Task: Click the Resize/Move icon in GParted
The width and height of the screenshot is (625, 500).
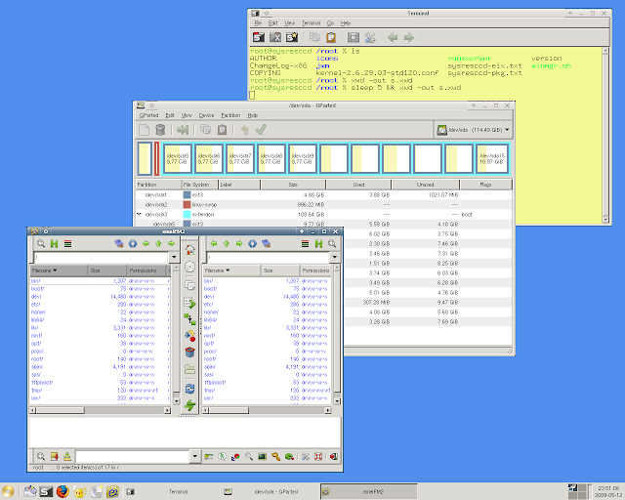Action: tap(183, 130)
